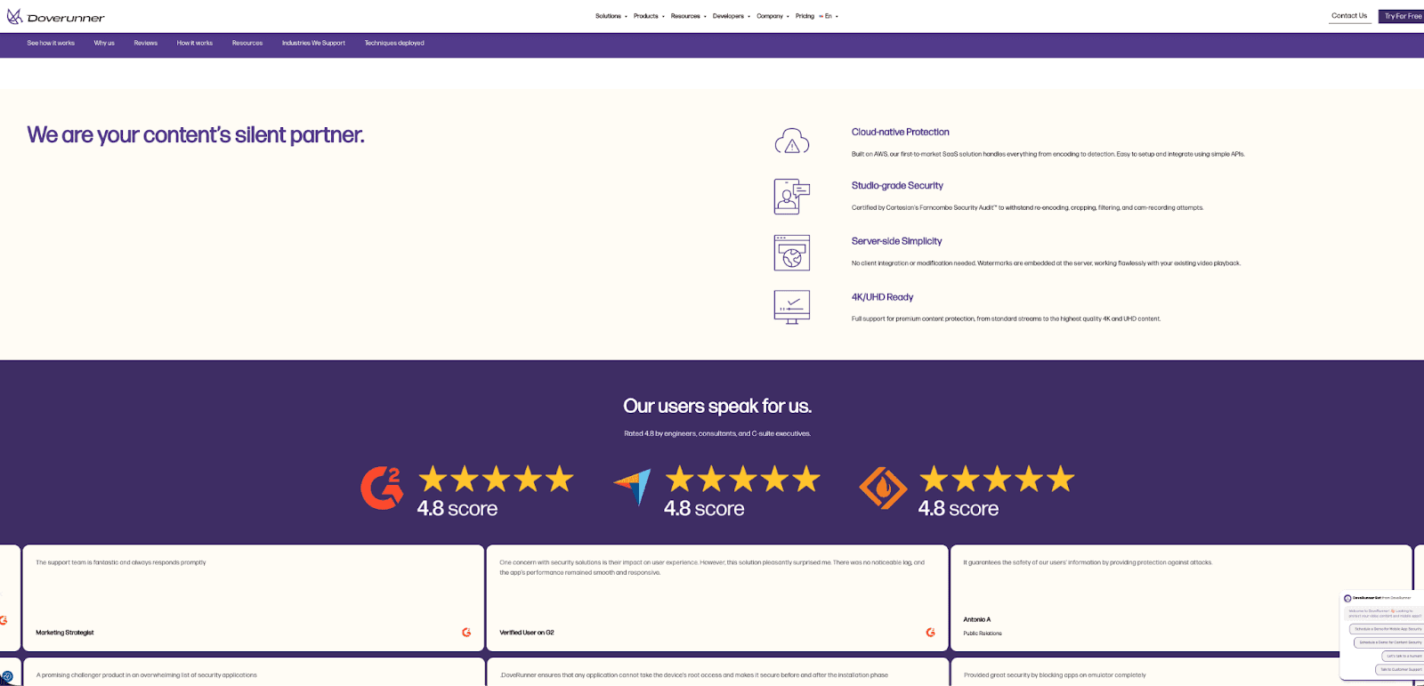Click the cookie preferences icon in corner
The image size is (1424, 686).
tap(7, 678)
